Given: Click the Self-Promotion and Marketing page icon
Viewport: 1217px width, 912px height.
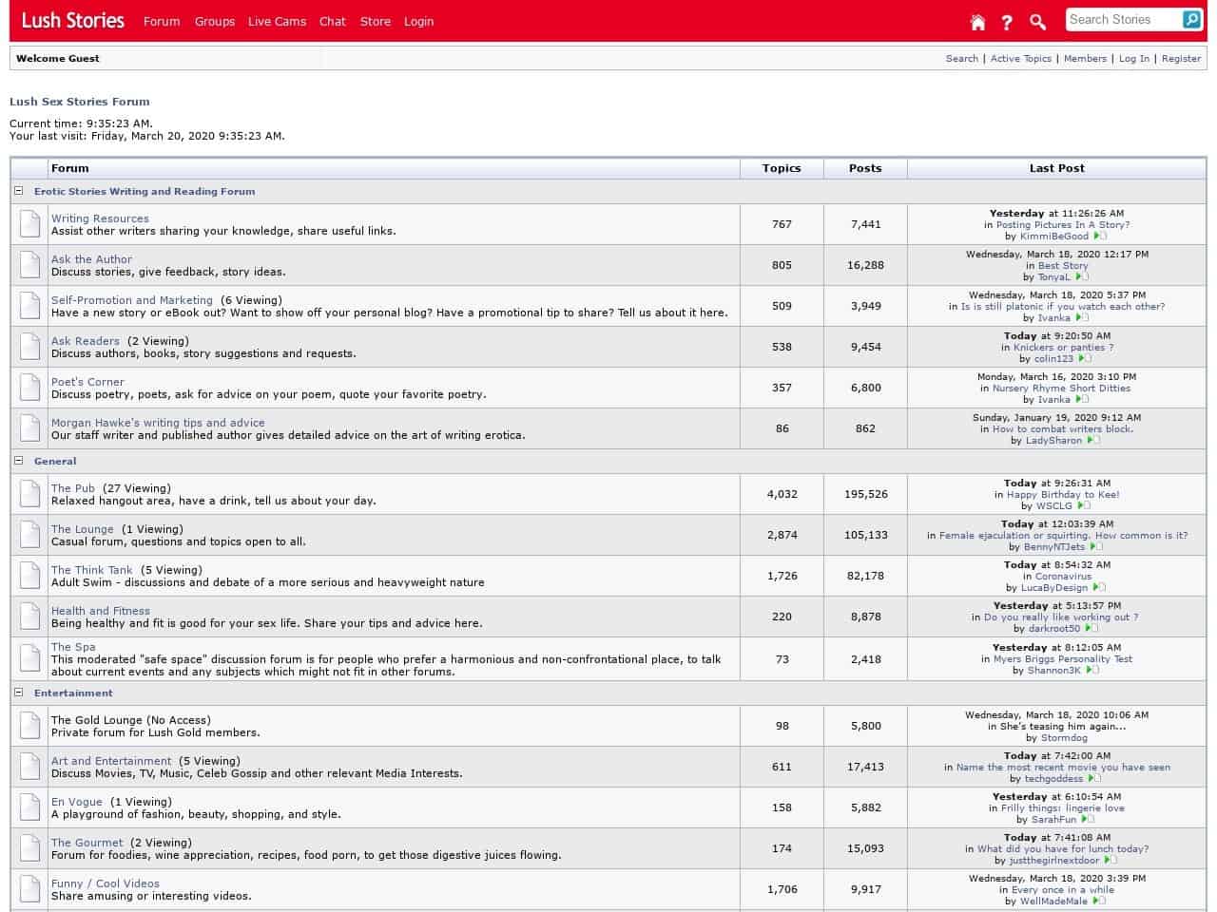Looking at the screenshot, I should pyautogui.click(x=29, y=306).
